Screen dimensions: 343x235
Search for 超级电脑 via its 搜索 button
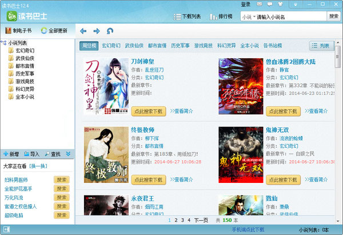click(x=62, y=216)
